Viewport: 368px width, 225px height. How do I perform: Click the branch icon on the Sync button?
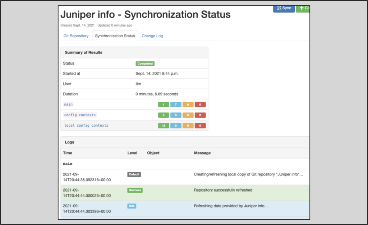(x=279, y=8)
